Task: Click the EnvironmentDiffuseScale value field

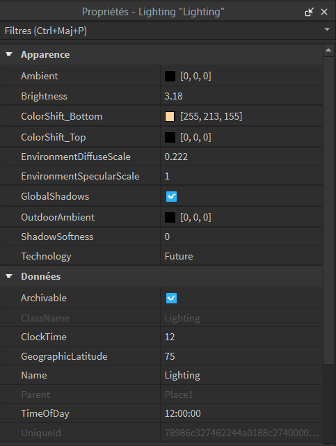Action: click(x=241, y=157)
